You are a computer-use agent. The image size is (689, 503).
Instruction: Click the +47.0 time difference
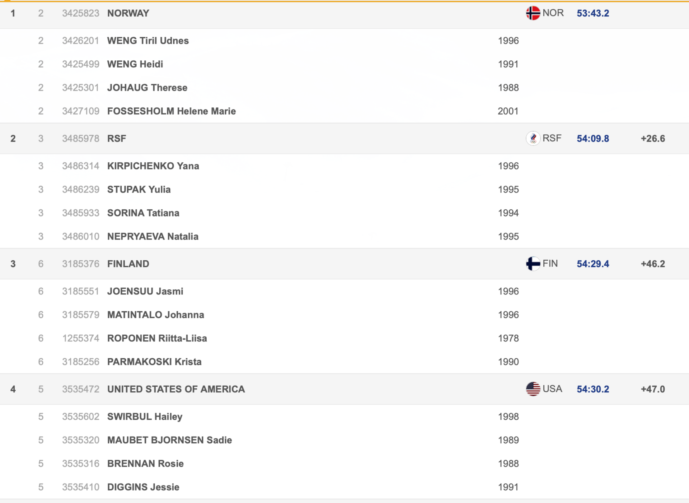(x=653, y=389)
